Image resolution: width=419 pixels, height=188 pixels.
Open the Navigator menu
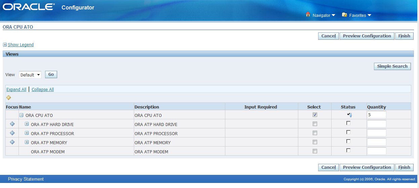pyautogui.click(x=324, y=15)
